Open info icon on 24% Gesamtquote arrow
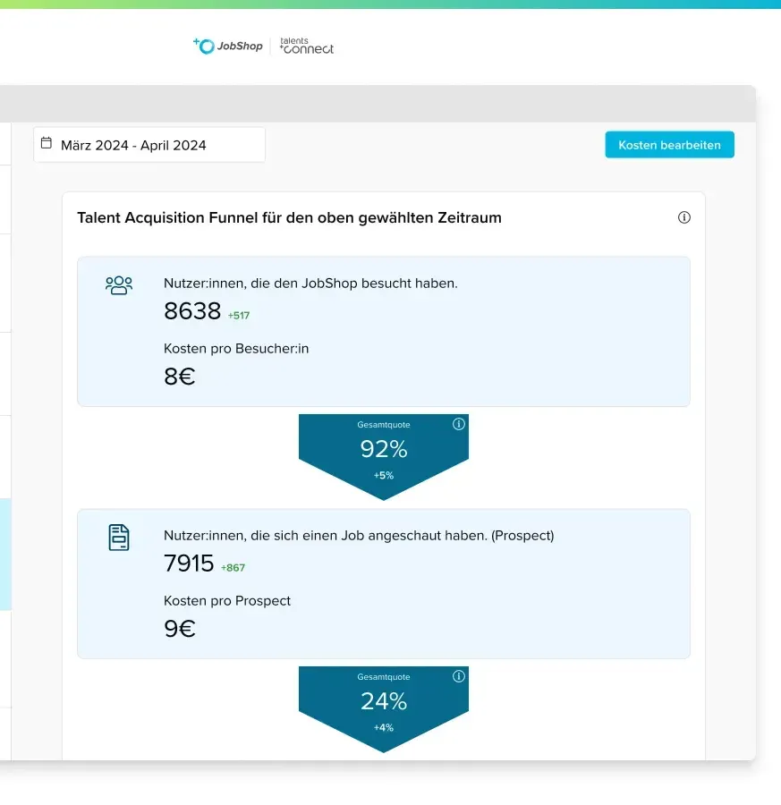The height and width of the screenshot is (805, 781). [x=459, y=676]
